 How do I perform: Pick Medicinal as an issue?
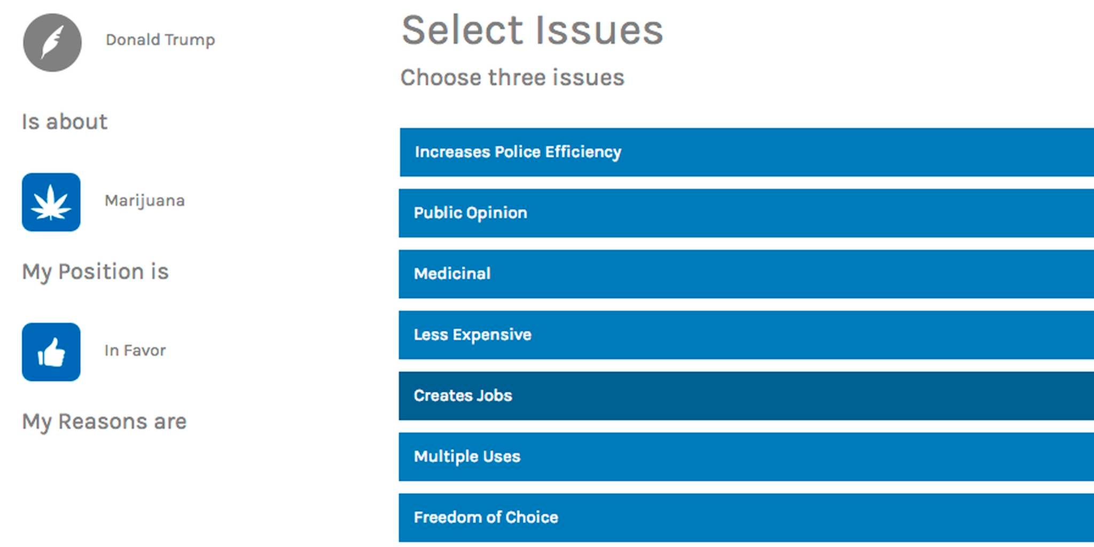click(x=746, y=274)
